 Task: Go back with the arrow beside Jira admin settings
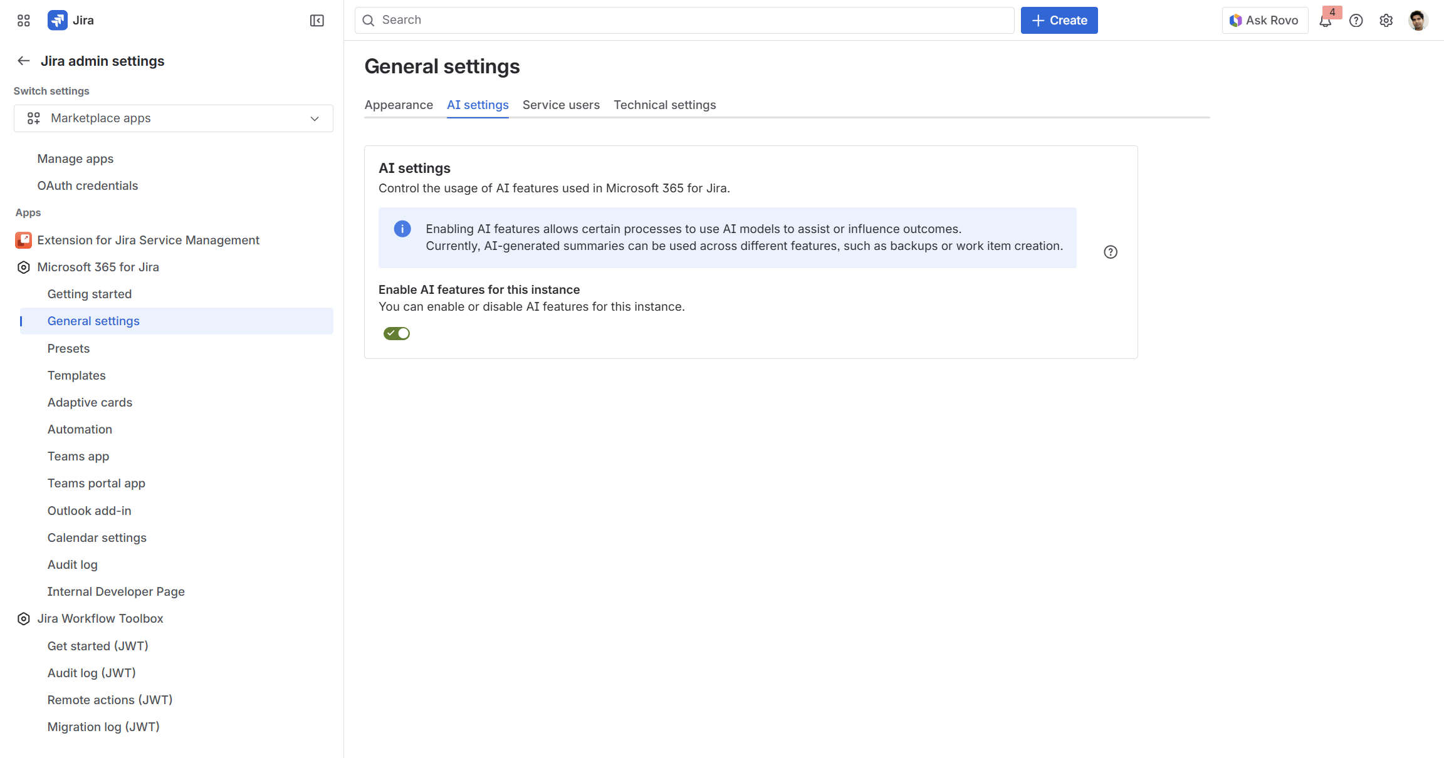click(x=24, y=61)
